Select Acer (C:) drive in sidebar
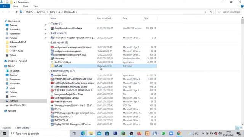 tap(13, 101)
